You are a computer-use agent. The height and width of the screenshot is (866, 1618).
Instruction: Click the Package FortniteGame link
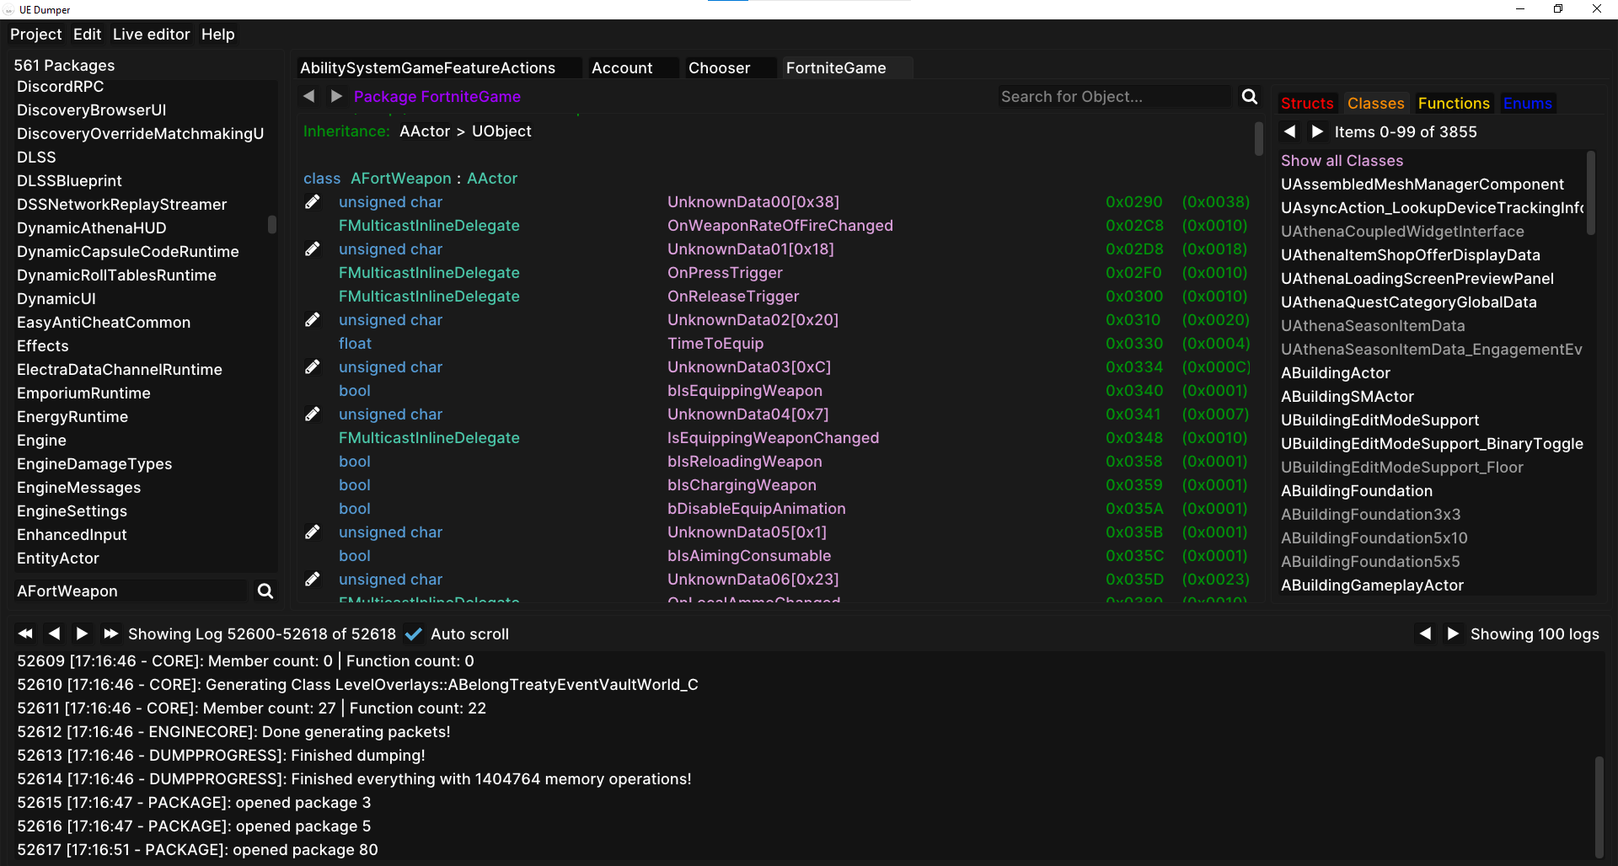pyautogui.click(x=437, y=97)
